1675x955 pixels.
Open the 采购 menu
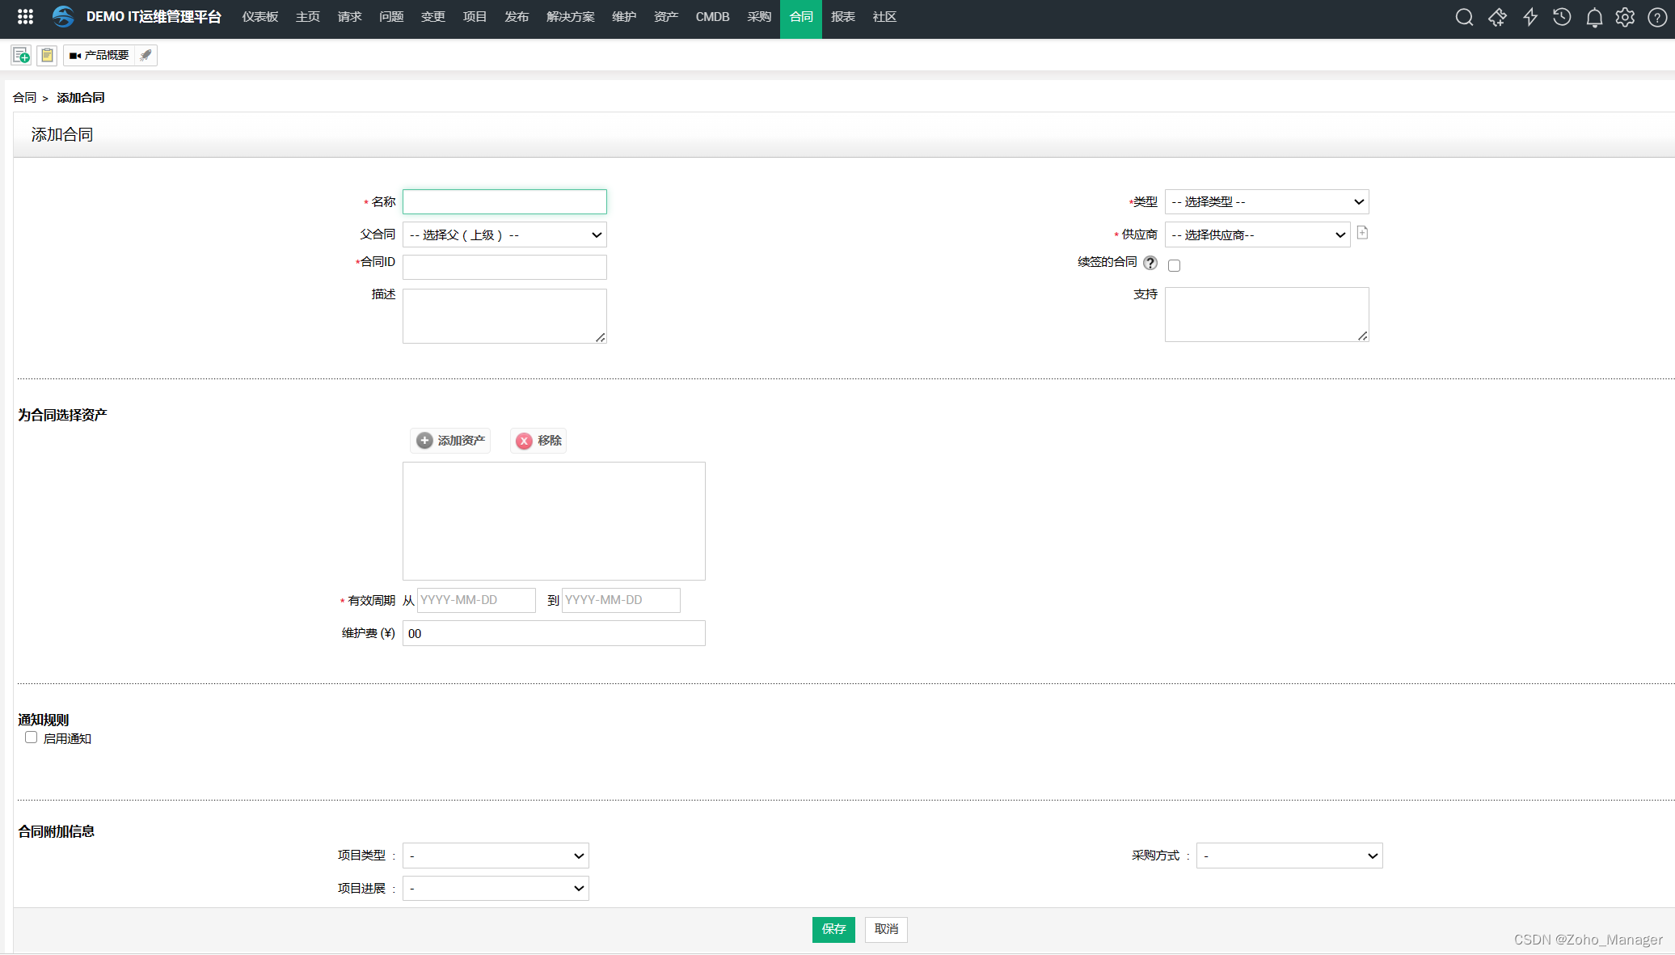[759, 17]
